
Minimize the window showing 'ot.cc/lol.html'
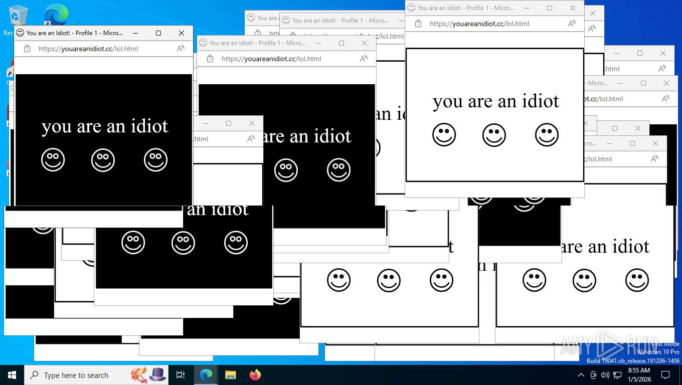620,83
